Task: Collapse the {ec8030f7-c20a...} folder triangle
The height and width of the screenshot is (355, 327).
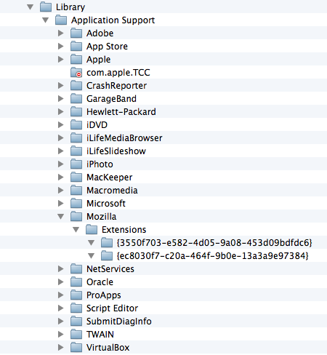Action: 92,256
